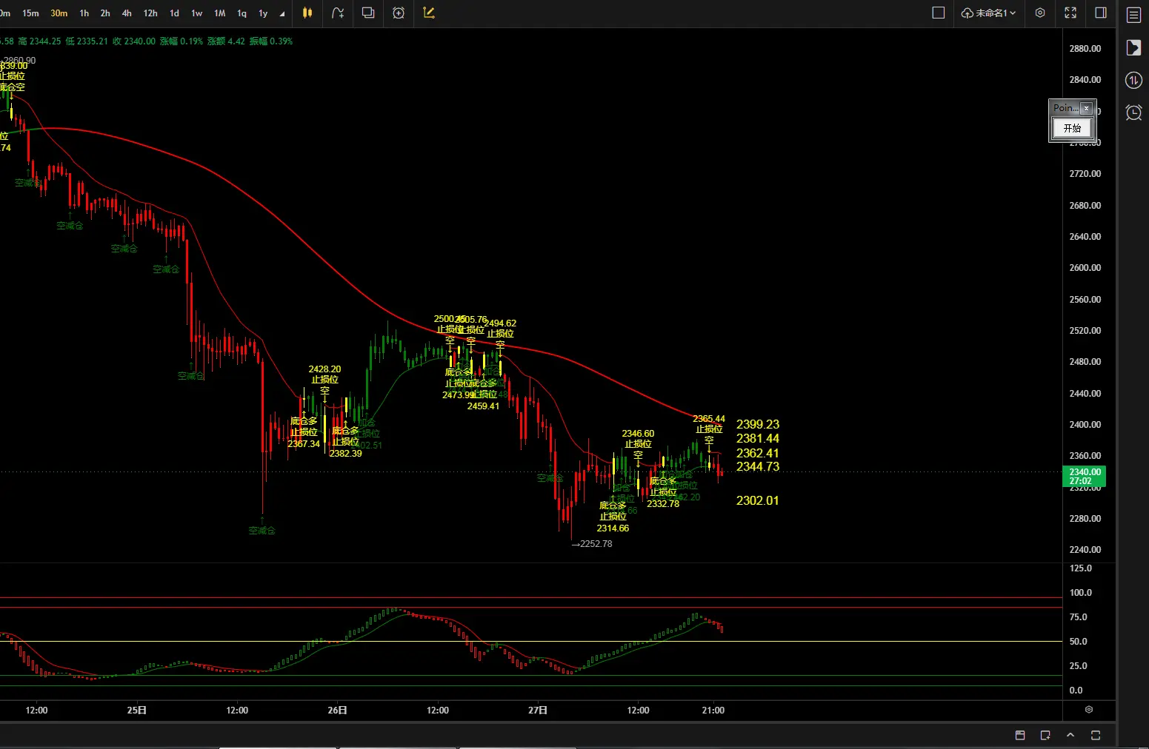The height and width of the screenshot is (749, 1149).
Task: Switch to the 1M timeframe
Action: coord(220,13)
